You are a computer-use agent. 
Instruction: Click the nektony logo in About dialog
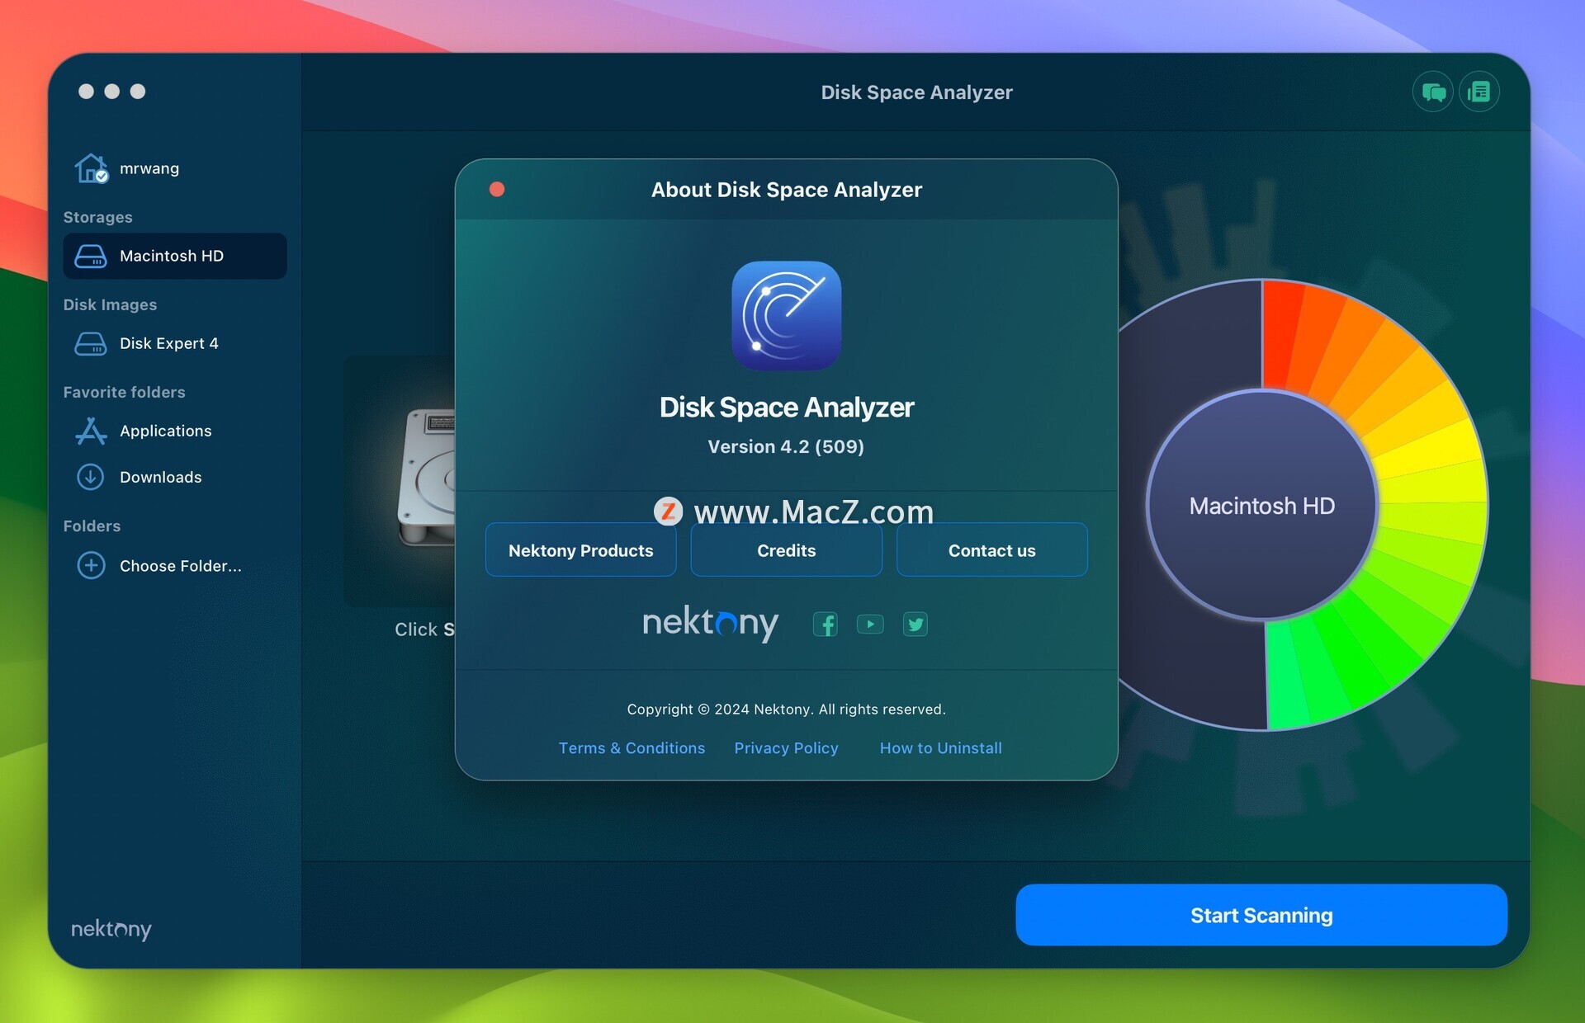[711, 624]
